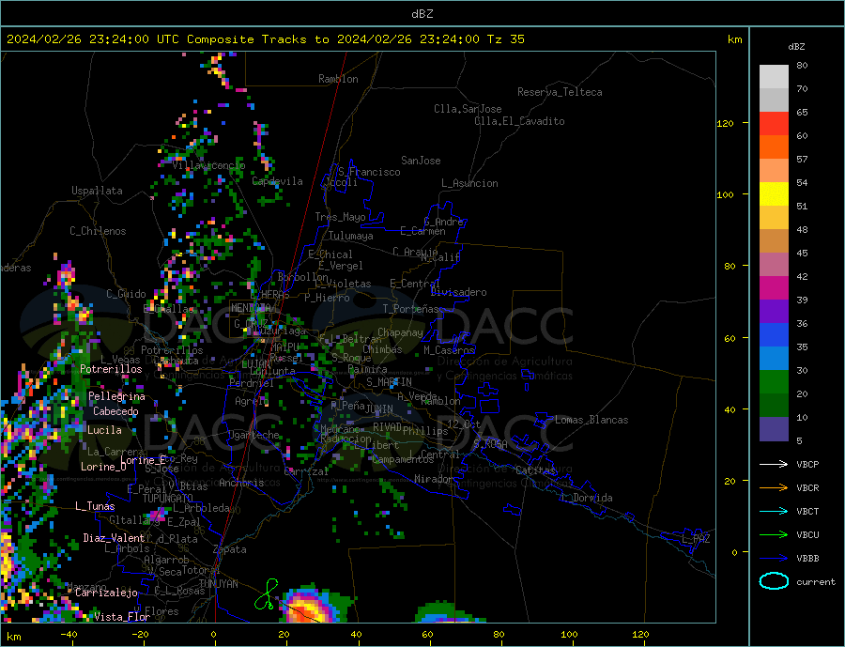
Task: Click the 'Divisadero' place label
Action: tap(458, 292)
